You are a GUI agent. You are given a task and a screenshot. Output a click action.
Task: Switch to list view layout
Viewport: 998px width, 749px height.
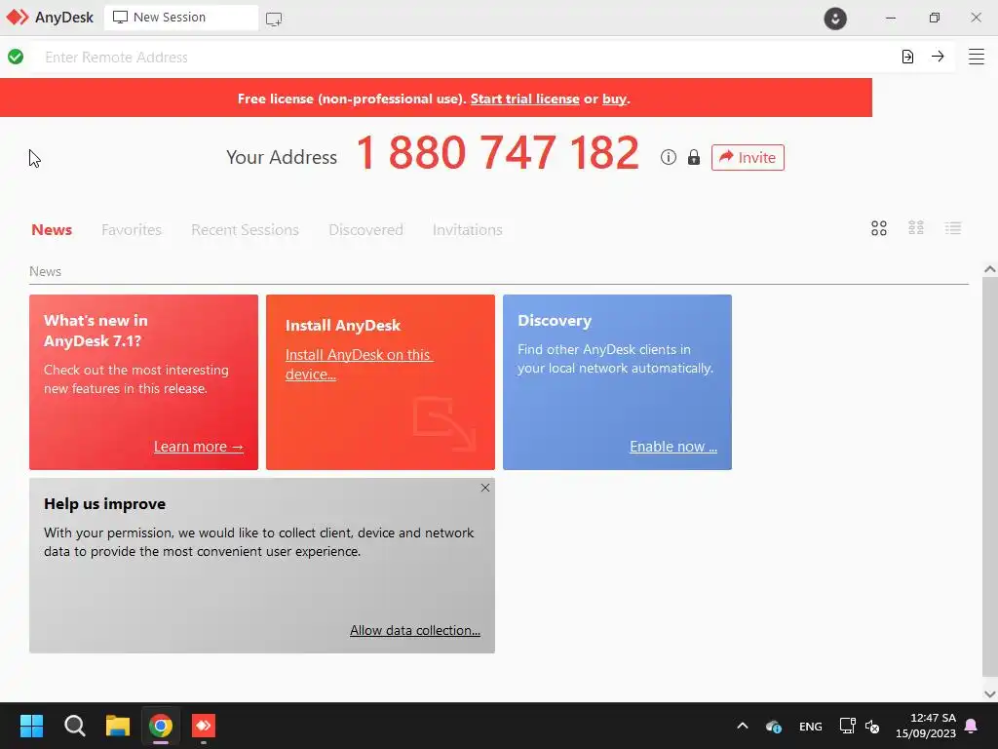953,228
